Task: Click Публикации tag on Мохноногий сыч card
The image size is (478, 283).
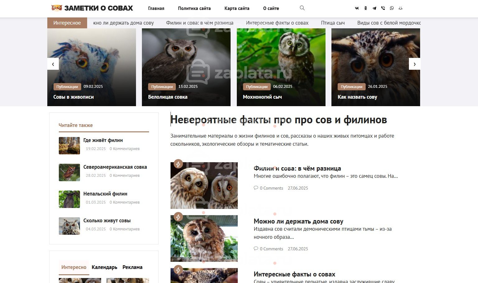Action: click(x=257, y=87)
